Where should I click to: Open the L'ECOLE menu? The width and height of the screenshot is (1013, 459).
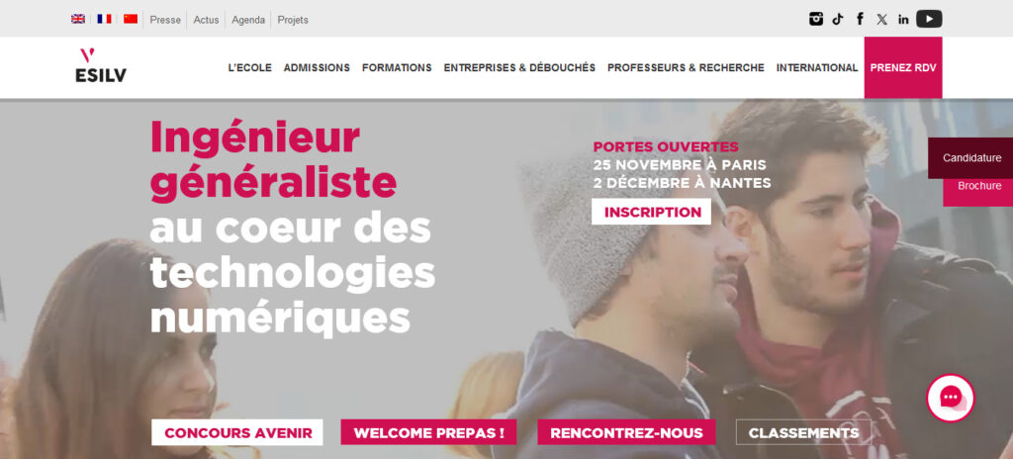click(250, 68)
